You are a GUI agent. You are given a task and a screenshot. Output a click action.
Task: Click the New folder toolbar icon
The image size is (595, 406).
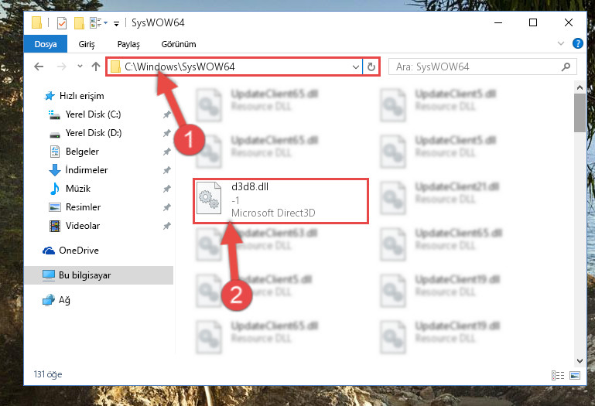pyautogui.click(x=79, y=23)
